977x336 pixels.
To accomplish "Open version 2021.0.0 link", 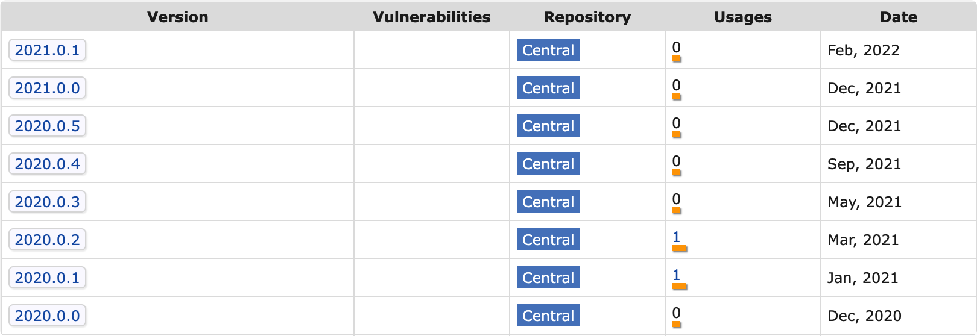I will point(47,88).
